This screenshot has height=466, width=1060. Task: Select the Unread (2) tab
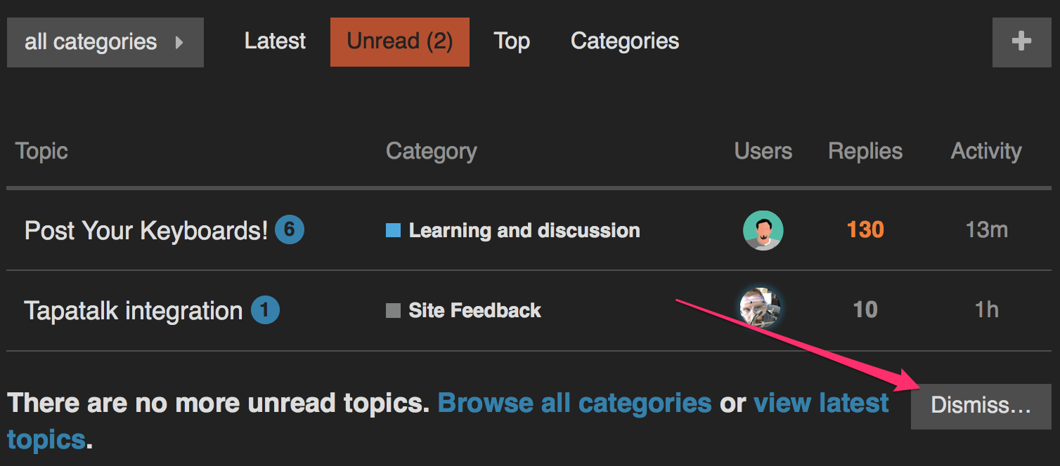click(400, 42)
